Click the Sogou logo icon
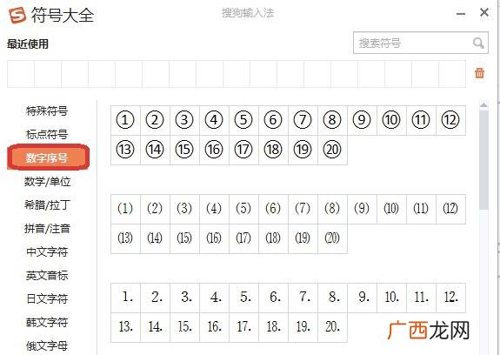Screen dimensions: 500x355 tap(17, 15)
